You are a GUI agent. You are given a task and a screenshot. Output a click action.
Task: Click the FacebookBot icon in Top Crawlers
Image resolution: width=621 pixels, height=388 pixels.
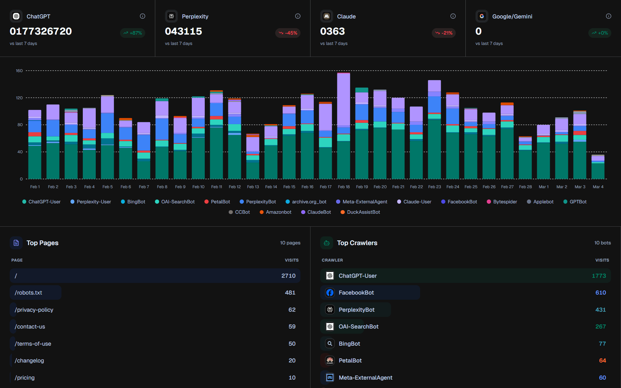click(330, 293)
